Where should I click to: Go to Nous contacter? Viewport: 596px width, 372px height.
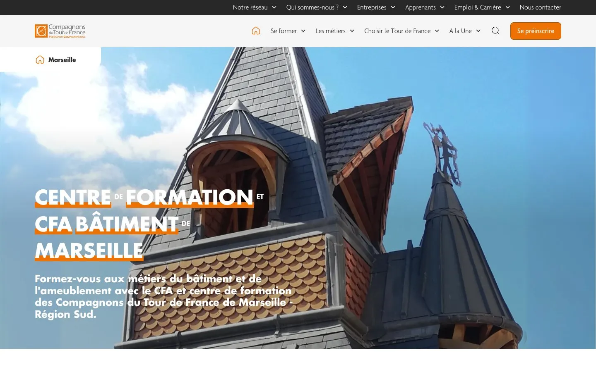pyautogui.click(x=540, y=7)
